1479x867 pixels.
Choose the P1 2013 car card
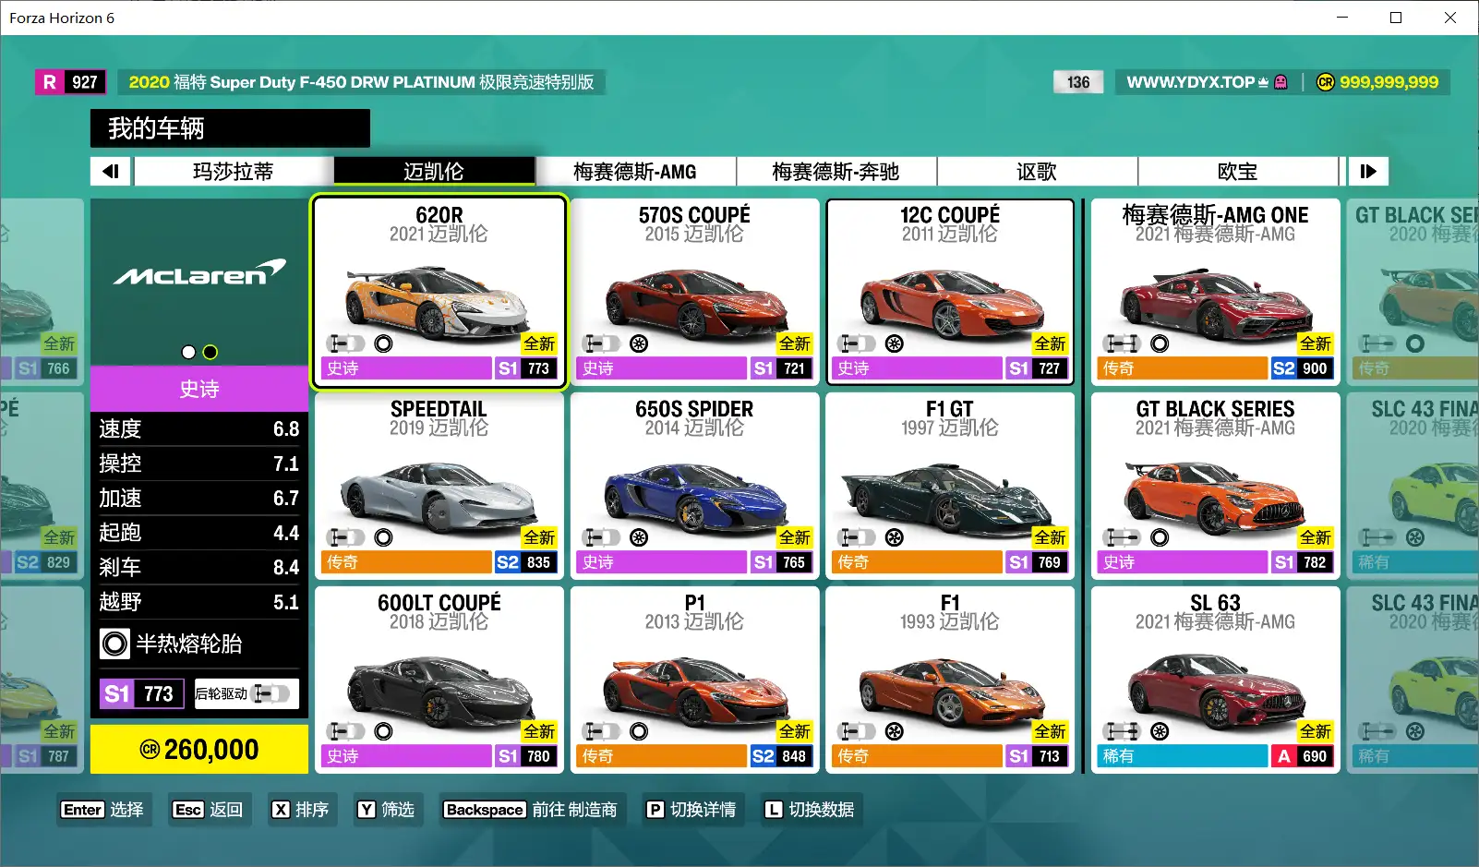pos(694,680)
